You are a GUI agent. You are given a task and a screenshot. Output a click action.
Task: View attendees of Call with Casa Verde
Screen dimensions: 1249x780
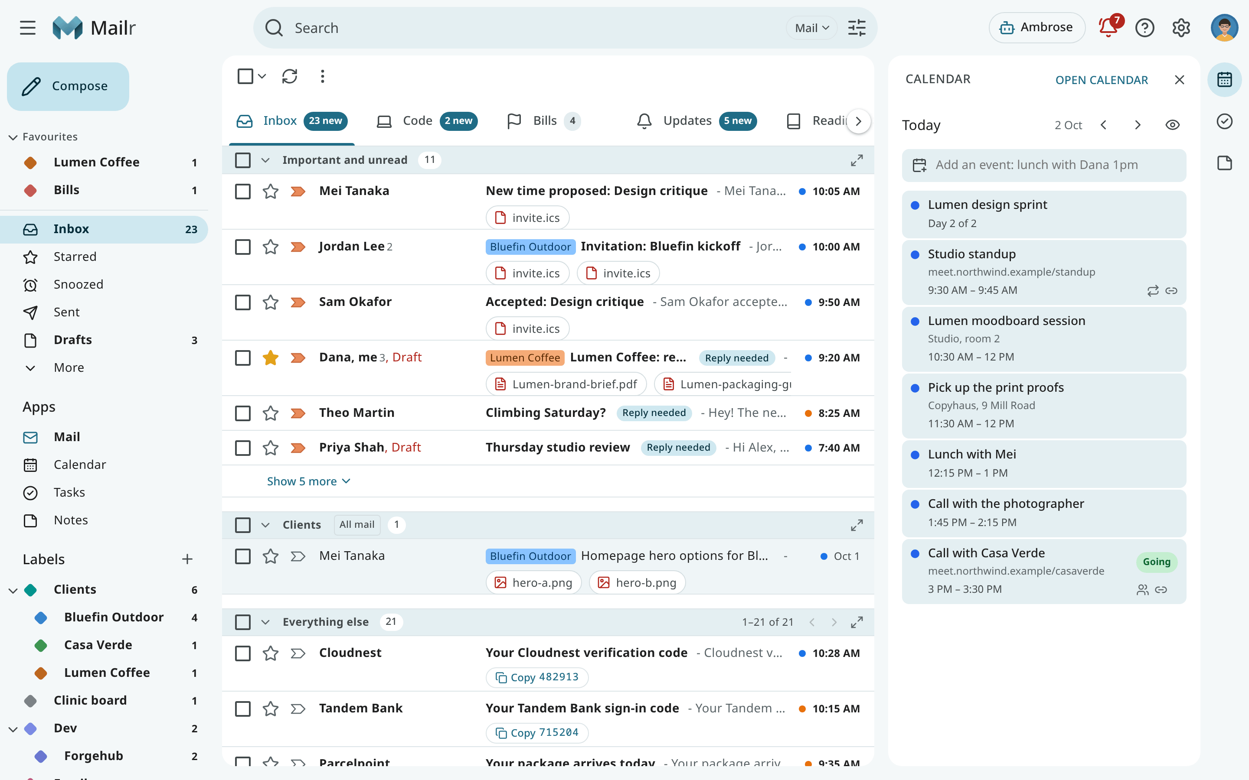pyautogui.click(x=1143, y=590)
